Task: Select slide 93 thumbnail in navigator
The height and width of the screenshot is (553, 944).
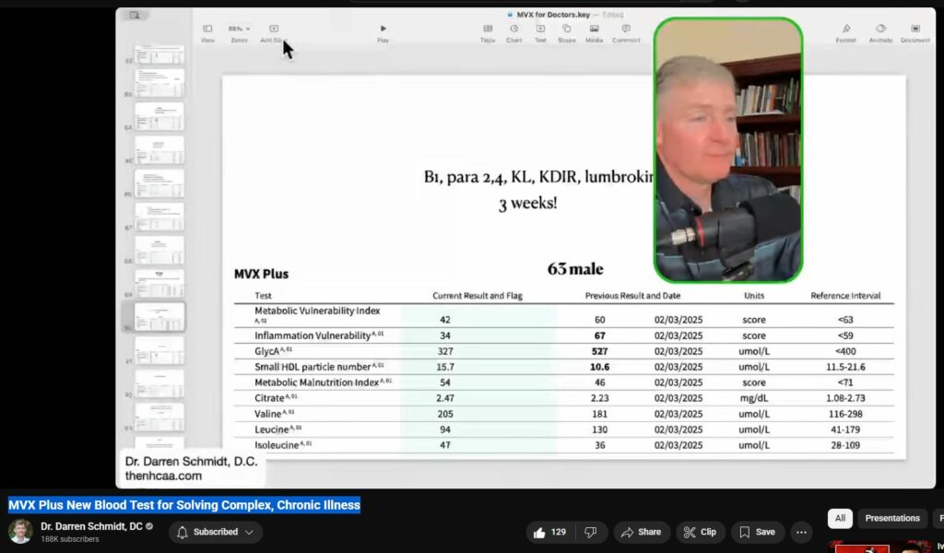Action: point(159,417)
